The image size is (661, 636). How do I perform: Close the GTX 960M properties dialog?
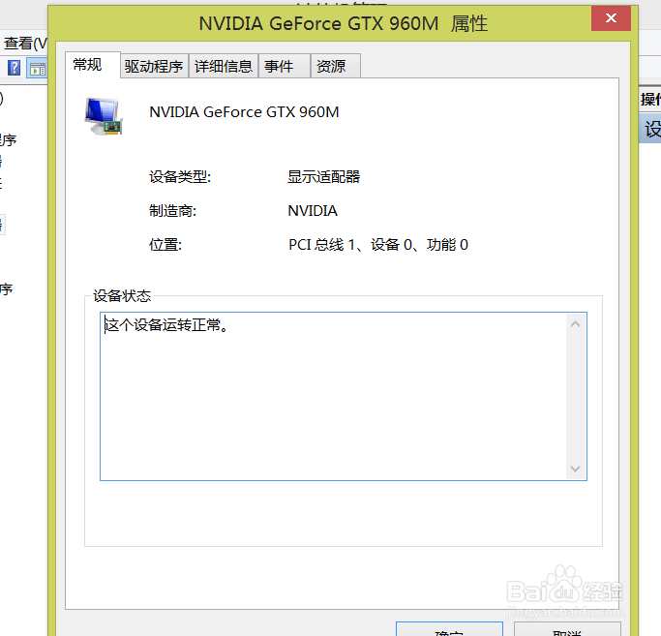611,18
